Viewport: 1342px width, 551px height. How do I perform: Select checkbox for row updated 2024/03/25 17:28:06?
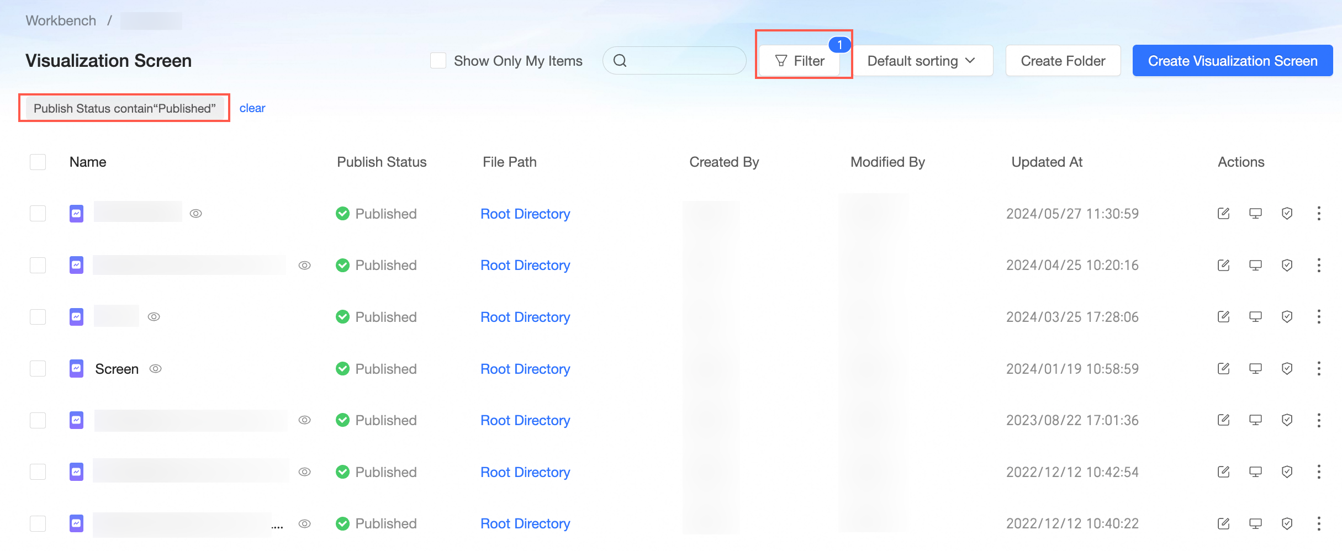tap(38, 317)
